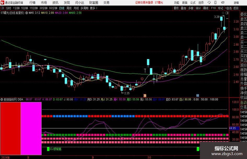Select the 周线 weekly chart tab
Image resolution: width=247 pixels, height=159 pixels.
point(69,8)
